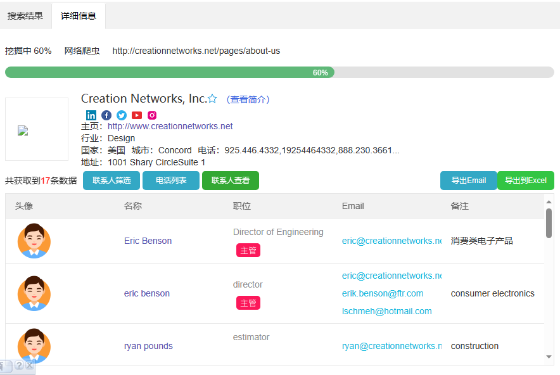Click the 头像 column header
560x375 pixels.
click(x=24, y=206)
